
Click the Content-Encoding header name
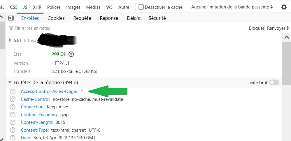pyautogui.click(x=39, y=115)
